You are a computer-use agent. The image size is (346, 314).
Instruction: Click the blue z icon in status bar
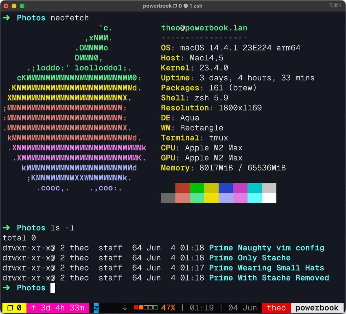[96, 308]
